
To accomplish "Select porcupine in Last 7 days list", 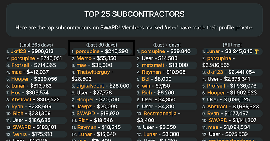I will [x=153, y=51].
